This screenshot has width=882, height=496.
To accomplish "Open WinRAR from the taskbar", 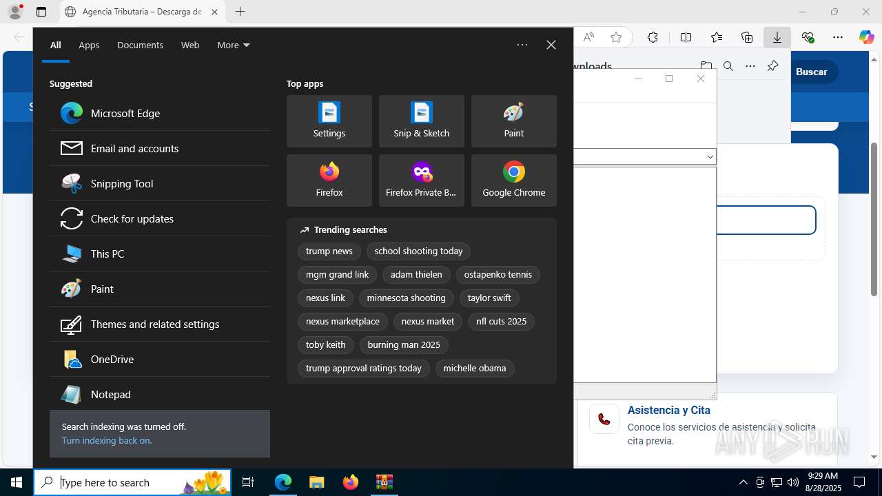I will click(384, 482).
